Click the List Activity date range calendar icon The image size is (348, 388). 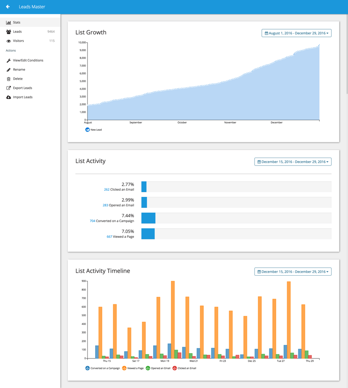tap(259, 162)
